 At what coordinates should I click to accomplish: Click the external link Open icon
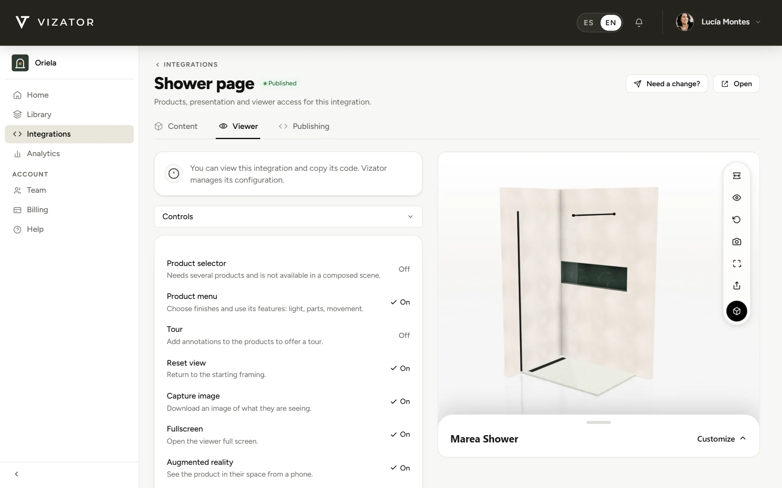(x=725, y=84)
